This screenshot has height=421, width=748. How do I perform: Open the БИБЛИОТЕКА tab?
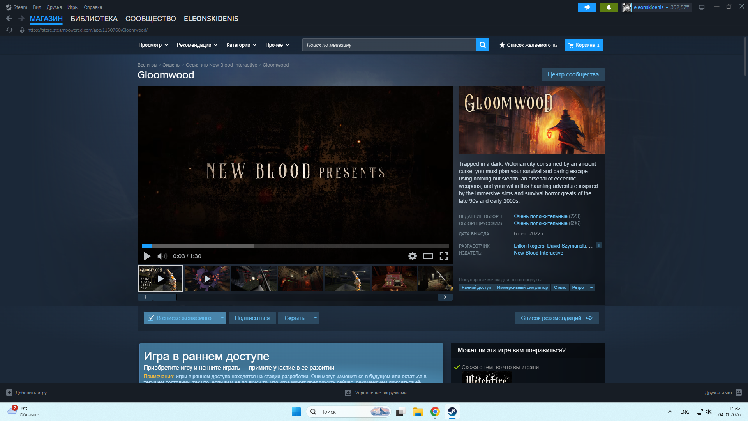pyautogui.click(x=94, y=19)
